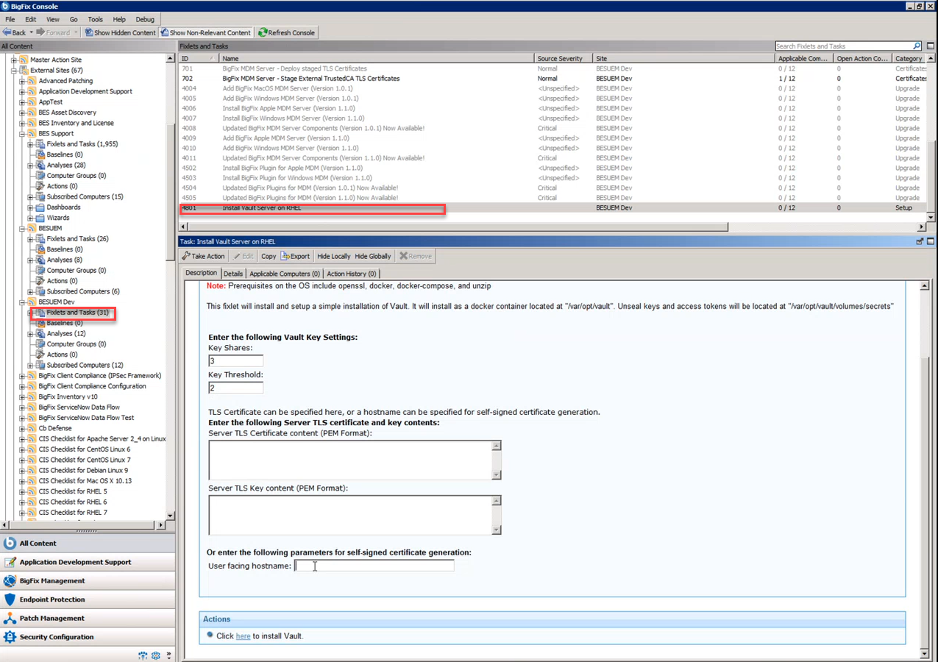938x662 pixels.
Task: Sort the list by the Name column
Action: click(377, 58)
